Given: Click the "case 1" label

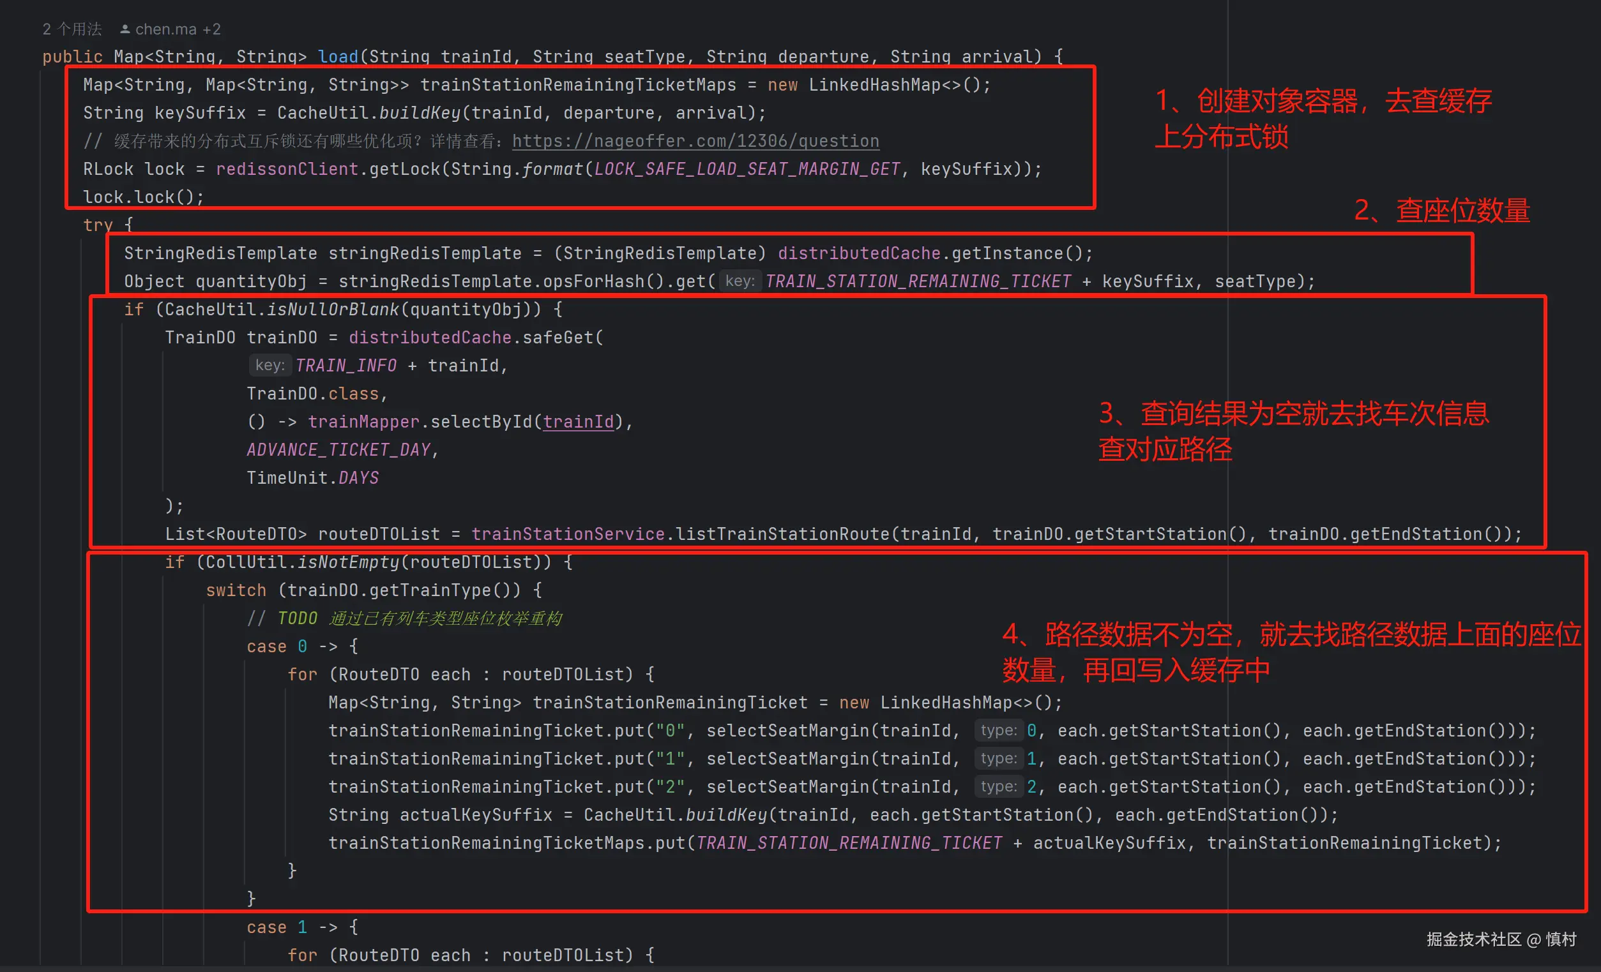Looking at the screenshot, I should [275, 927].
